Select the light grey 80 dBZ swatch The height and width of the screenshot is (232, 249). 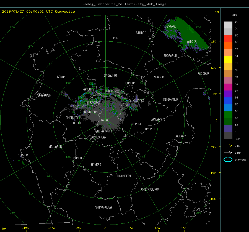click(x=228, y=25)
